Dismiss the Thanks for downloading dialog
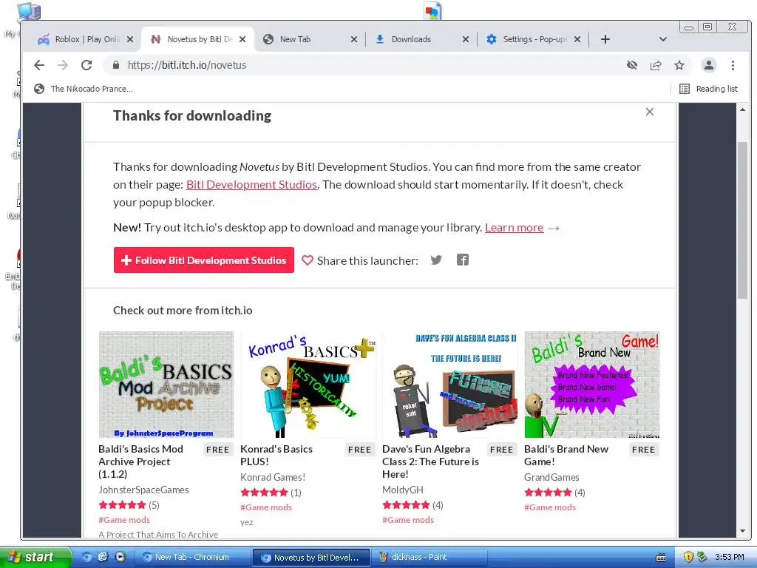The height and width of the screenshot is (568, 757). [649, 112]
